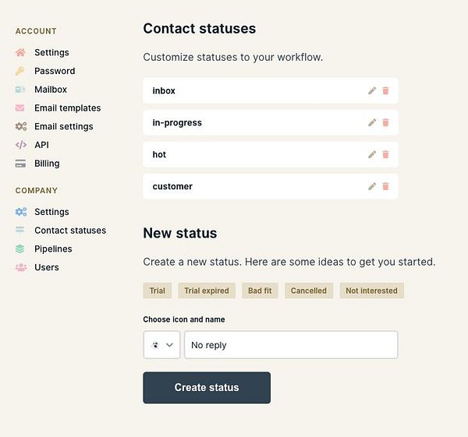The height and width of the screenshot is (437, 468).
Task: Open the API section in sidebar
Action: (42, 145)
